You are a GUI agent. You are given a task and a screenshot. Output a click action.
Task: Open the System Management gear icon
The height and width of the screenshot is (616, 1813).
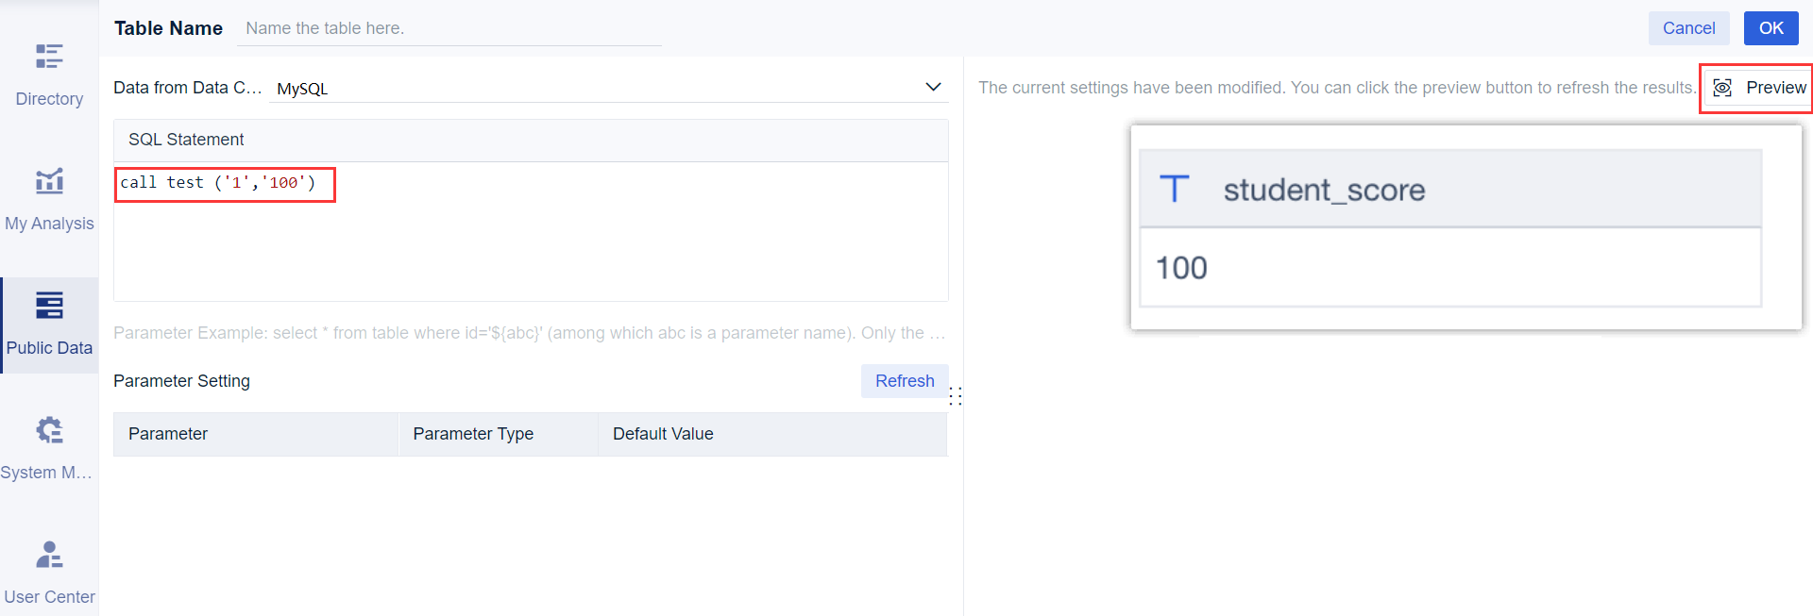(x=49, y=430)
